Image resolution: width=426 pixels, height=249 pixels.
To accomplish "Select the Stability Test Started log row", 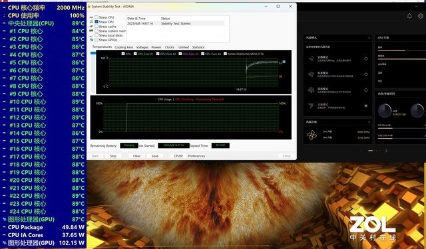I will click(x=176, y=24).
